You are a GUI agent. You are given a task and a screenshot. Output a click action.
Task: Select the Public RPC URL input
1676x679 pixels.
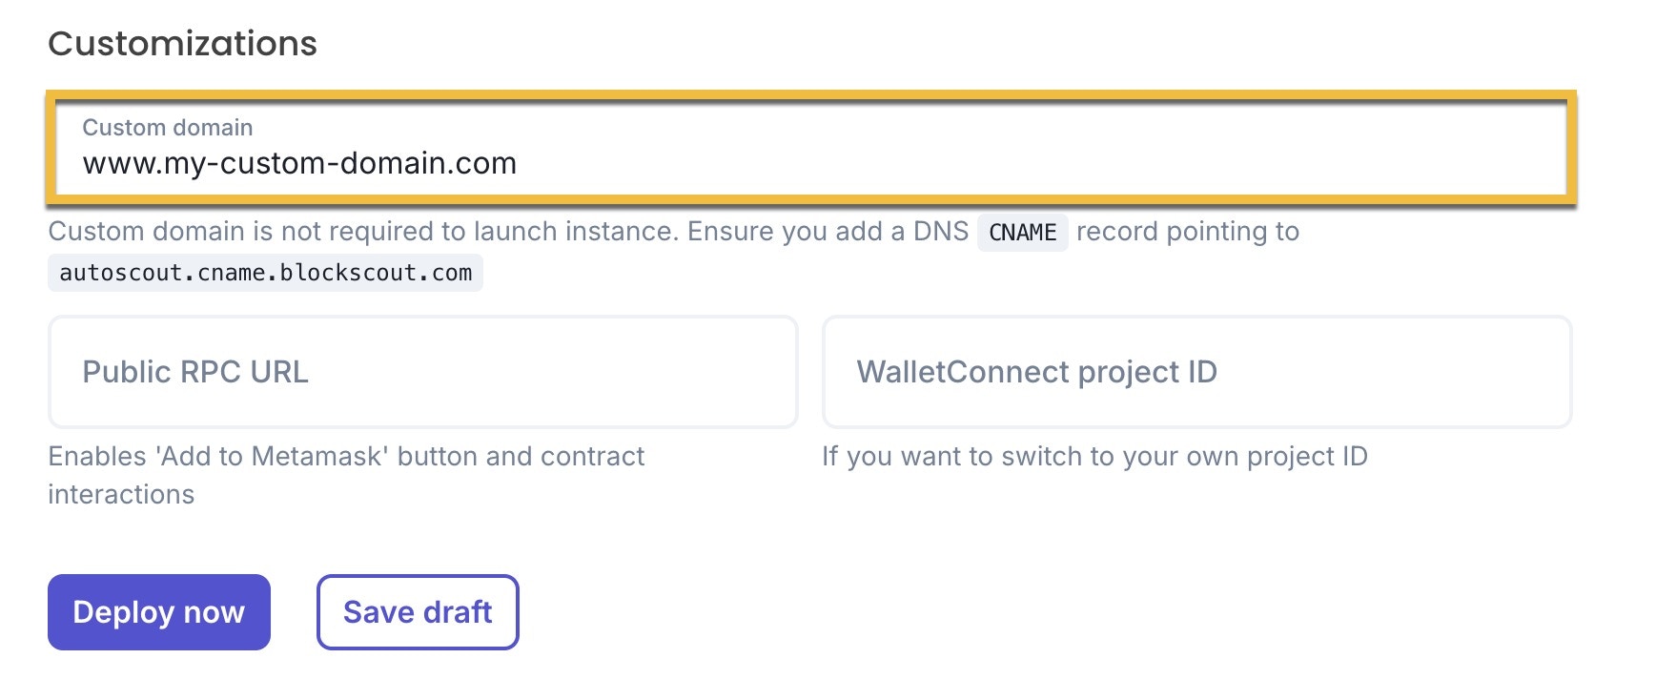tap(423, 372)
